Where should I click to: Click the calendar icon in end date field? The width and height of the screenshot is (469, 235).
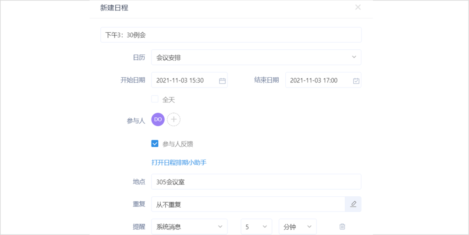[356, 81]
